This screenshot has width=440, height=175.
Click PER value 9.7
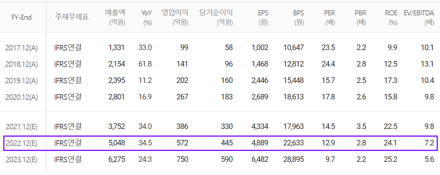click(x=330, y=159)
